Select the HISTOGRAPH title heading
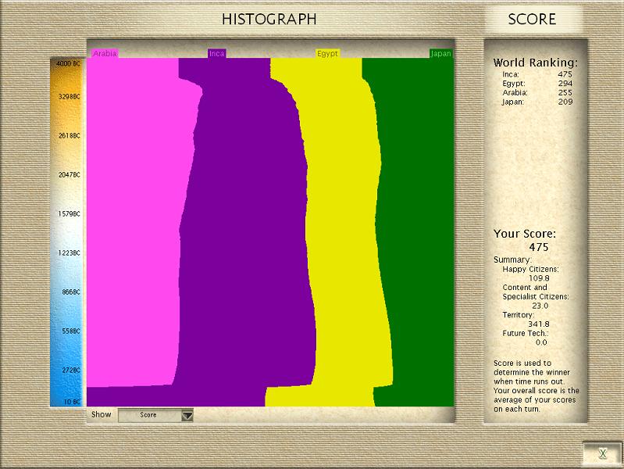624x469 pixels. pos(269,20)
